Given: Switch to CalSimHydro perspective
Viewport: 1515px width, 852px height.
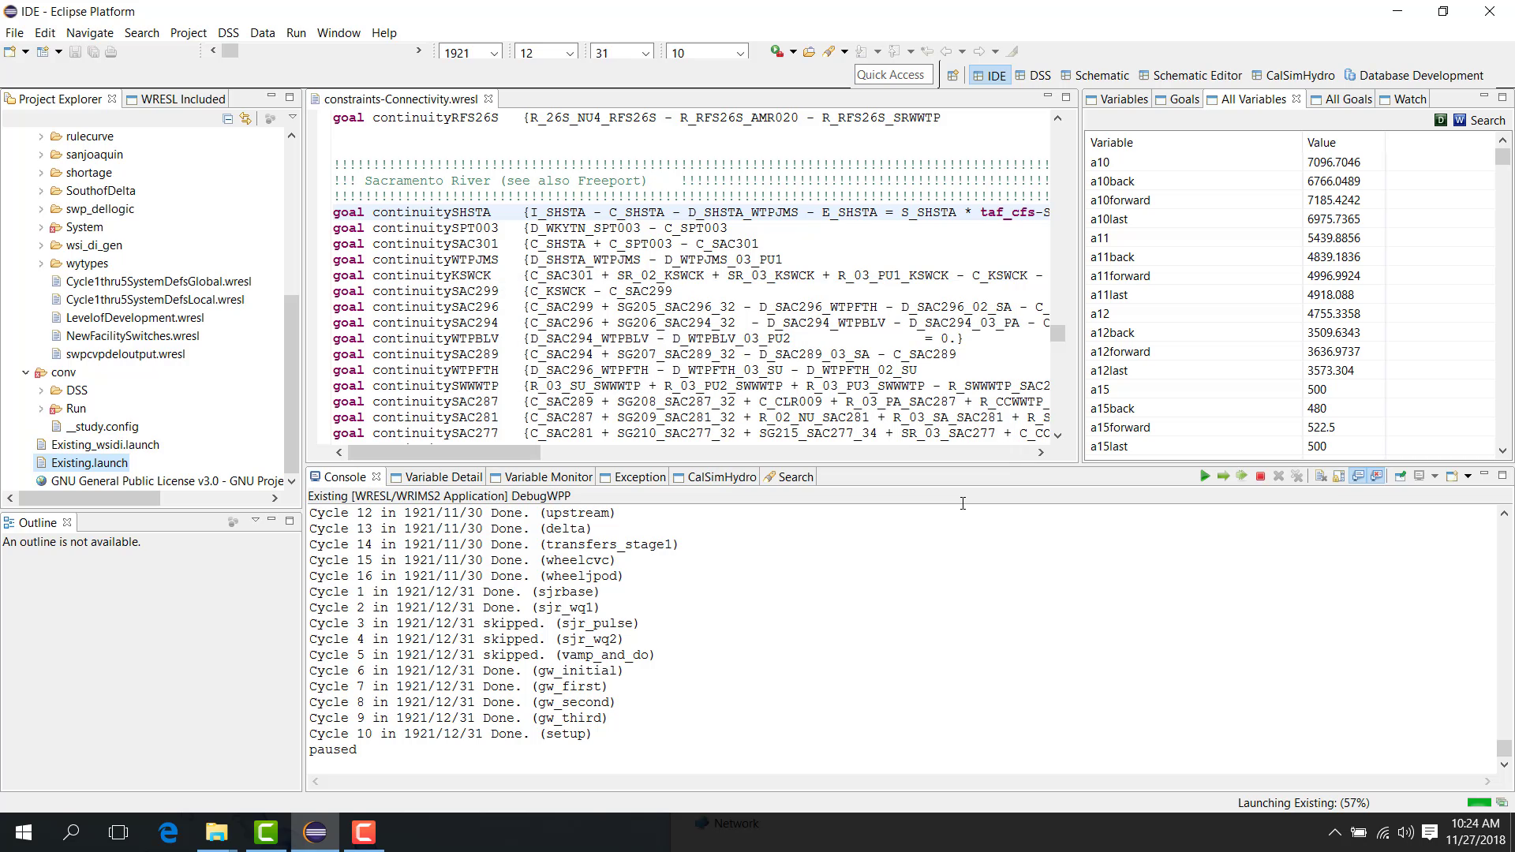Looking at the screenshot, I should (1292, 76).
